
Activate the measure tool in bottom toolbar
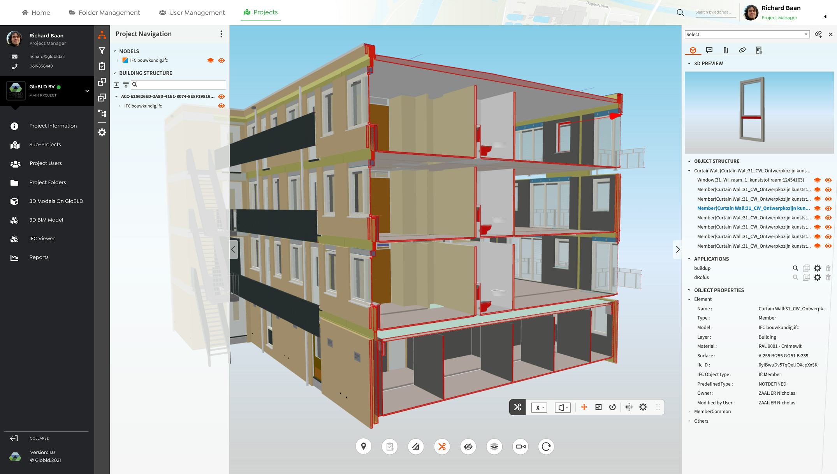tap(416, 446)
